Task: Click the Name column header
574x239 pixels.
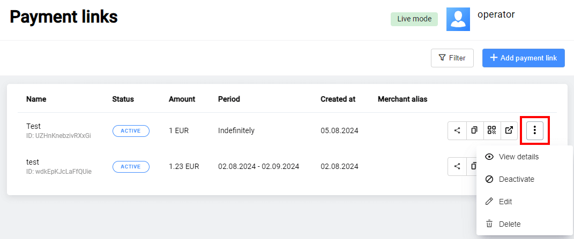Action: point(36,99)
